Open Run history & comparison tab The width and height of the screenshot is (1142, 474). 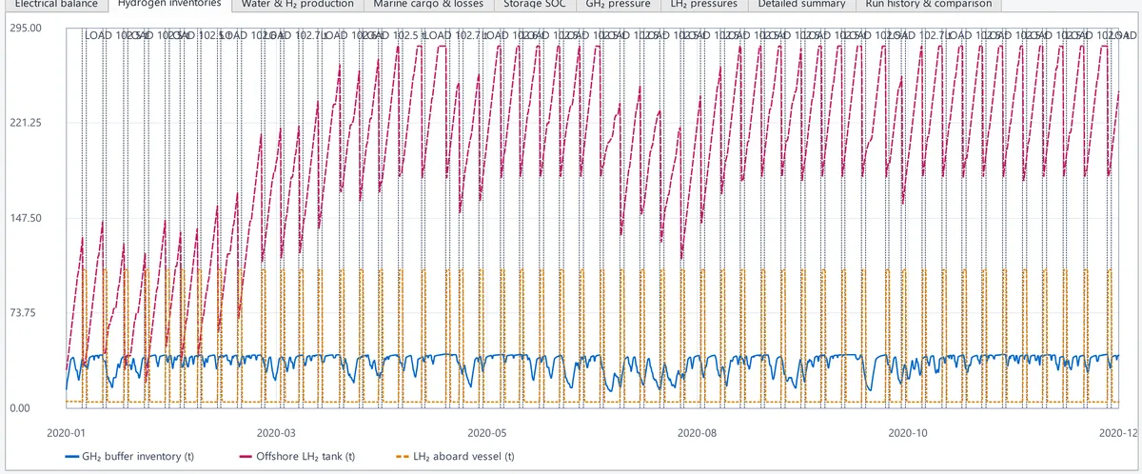tap(928, 5)
